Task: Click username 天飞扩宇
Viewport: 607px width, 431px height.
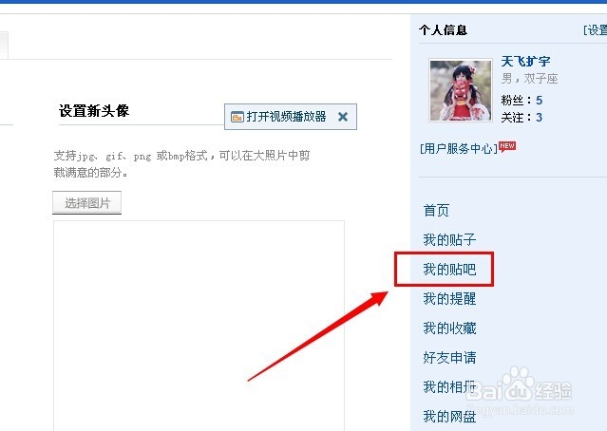Action: click(525, 61)
